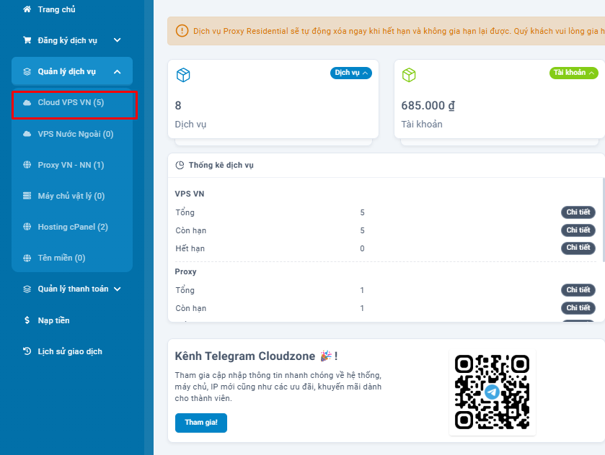Click the cloud icon next to Cloud VPS VN
Viewport: 605px width, 455px height.
coord(27,103)
